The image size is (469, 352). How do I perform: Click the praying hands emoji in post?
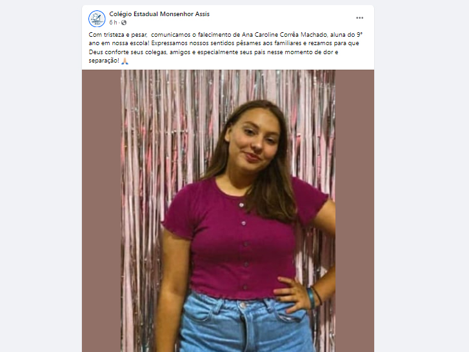point(125,61)
